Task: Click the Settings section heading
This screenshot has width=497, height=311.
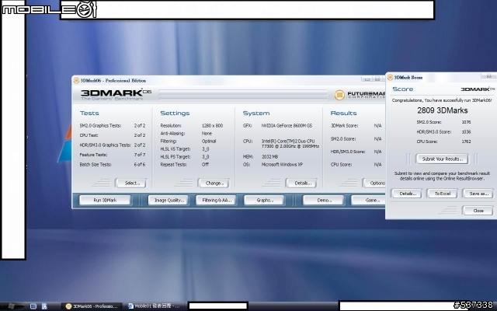Action: (x=175, y=113)
